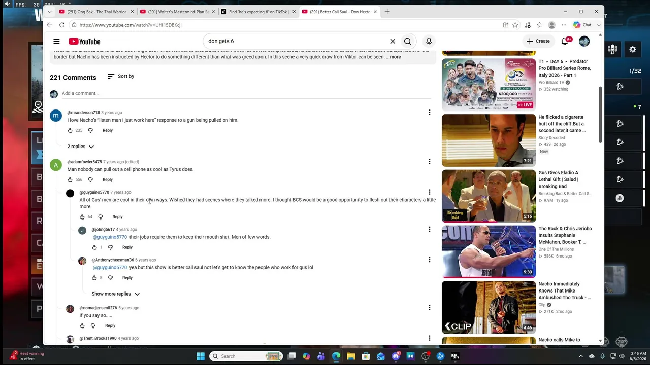Dislike the comment by @mranderson718
The image size is (650, 365).
coord(90,130)
